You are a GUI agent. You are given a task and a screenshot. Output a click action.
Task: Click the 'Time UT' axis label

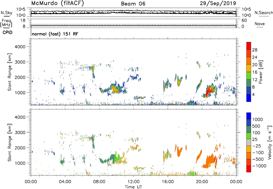coord(133,187)
